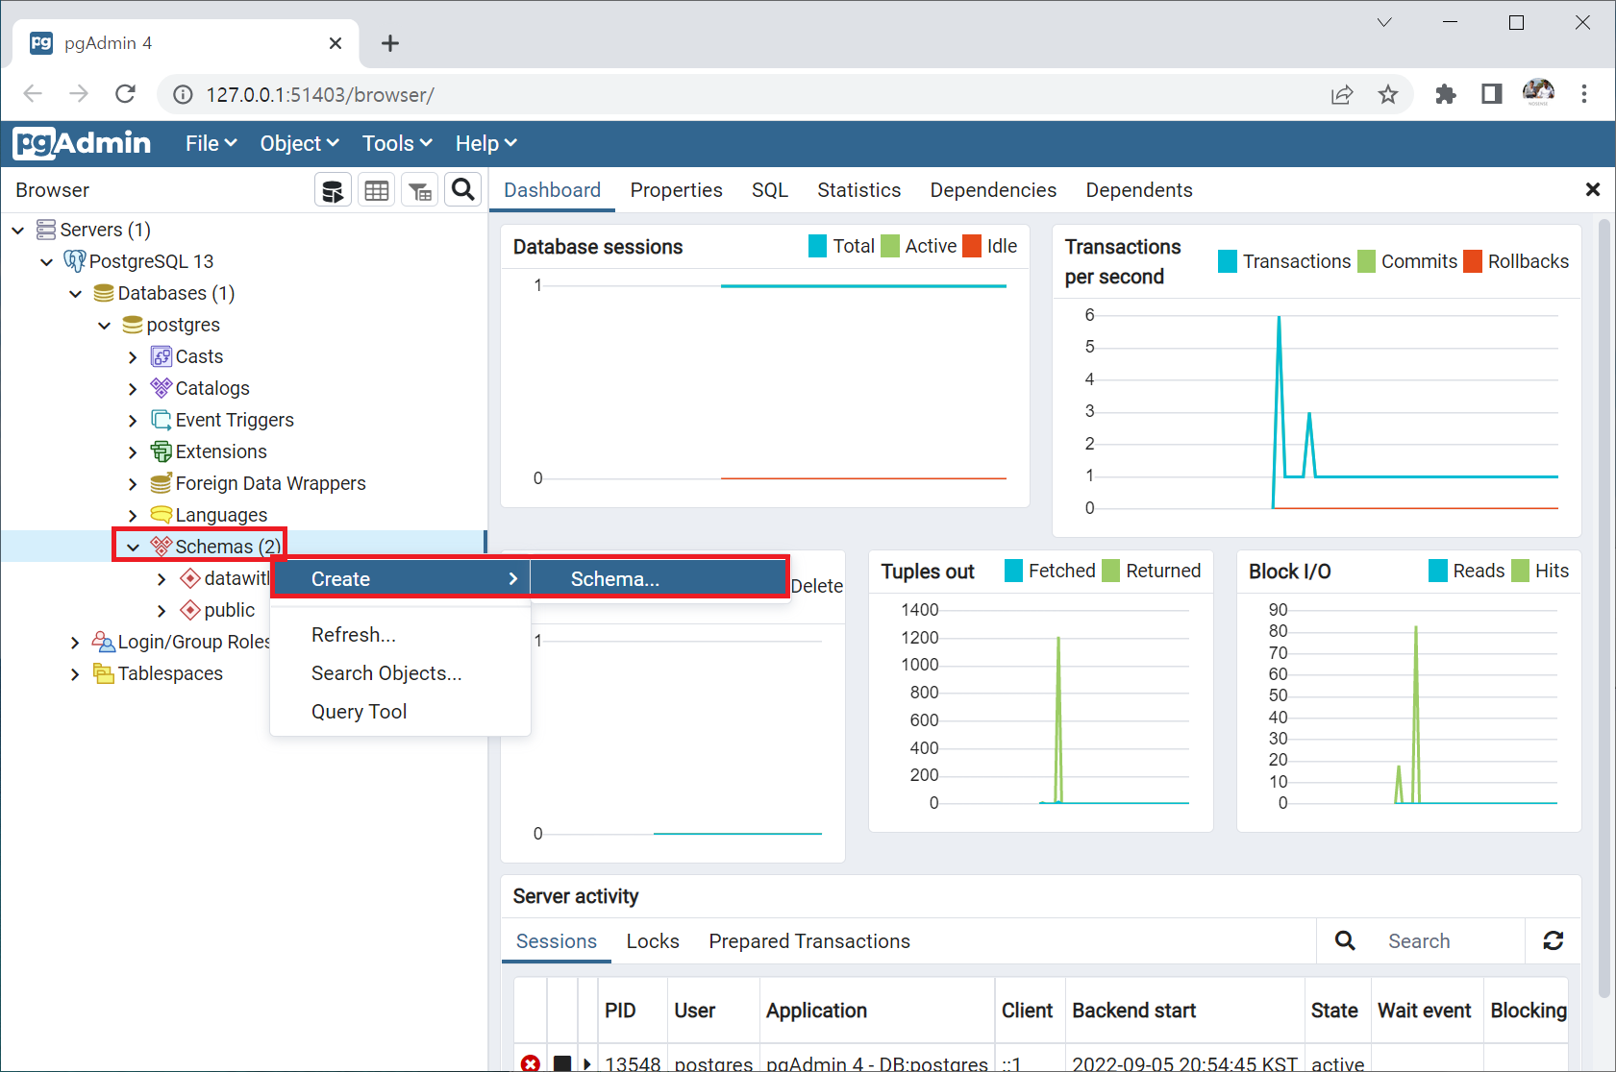Expand the session row for PID 13548
The height and width of the screenshot is (1072, 1616).
pos(587,1063)
